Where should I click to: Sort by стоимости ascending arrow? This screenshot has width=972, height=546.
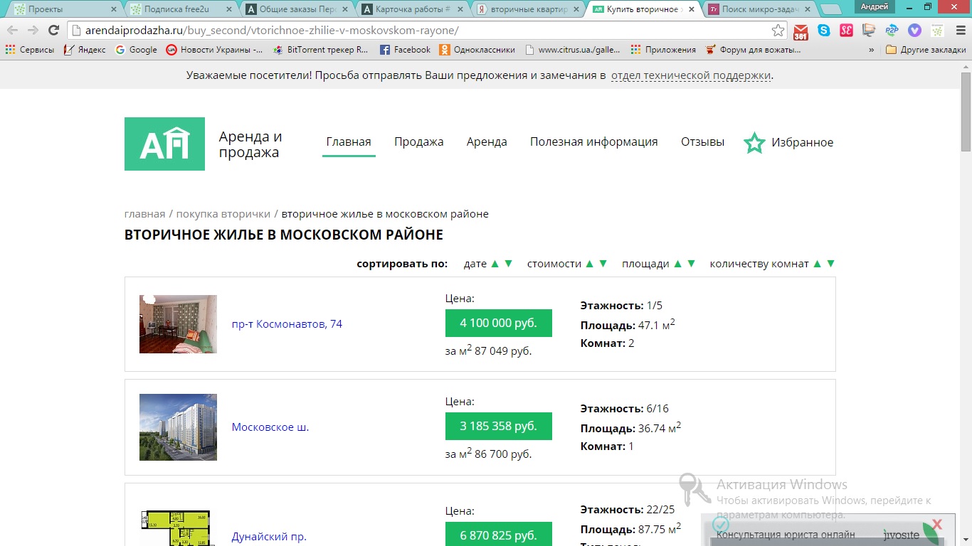pos(589,264)
